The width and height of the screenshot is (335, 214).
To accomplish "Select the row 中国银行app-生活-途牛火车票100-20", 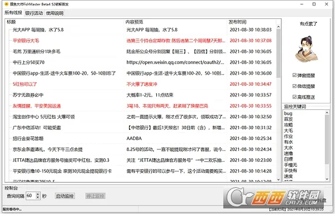I will pos(142,73).
